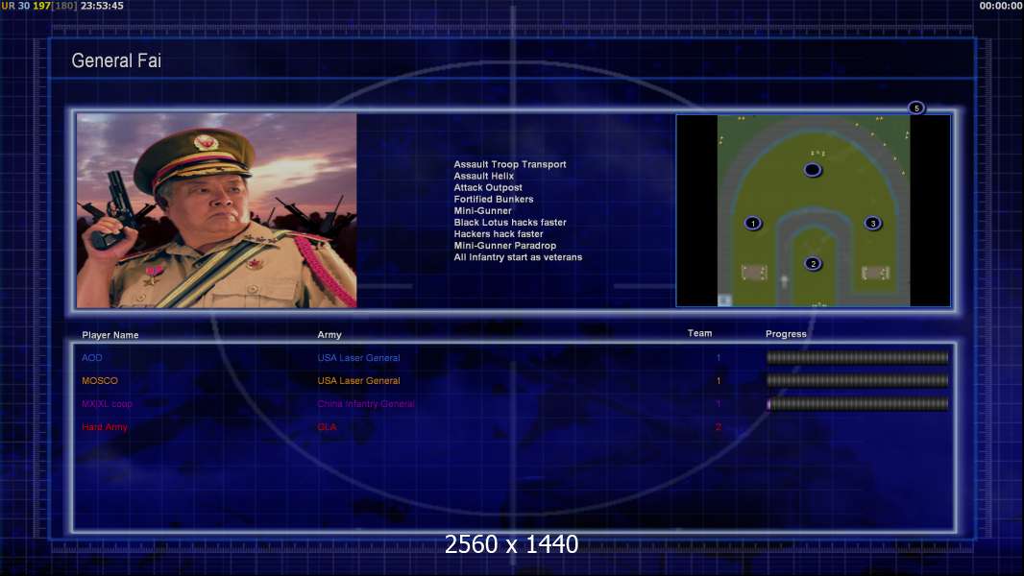Click the "Mini-Gunner" ability line
The width and height of the screenshot is (1024, 576).
tap(482, 210)
